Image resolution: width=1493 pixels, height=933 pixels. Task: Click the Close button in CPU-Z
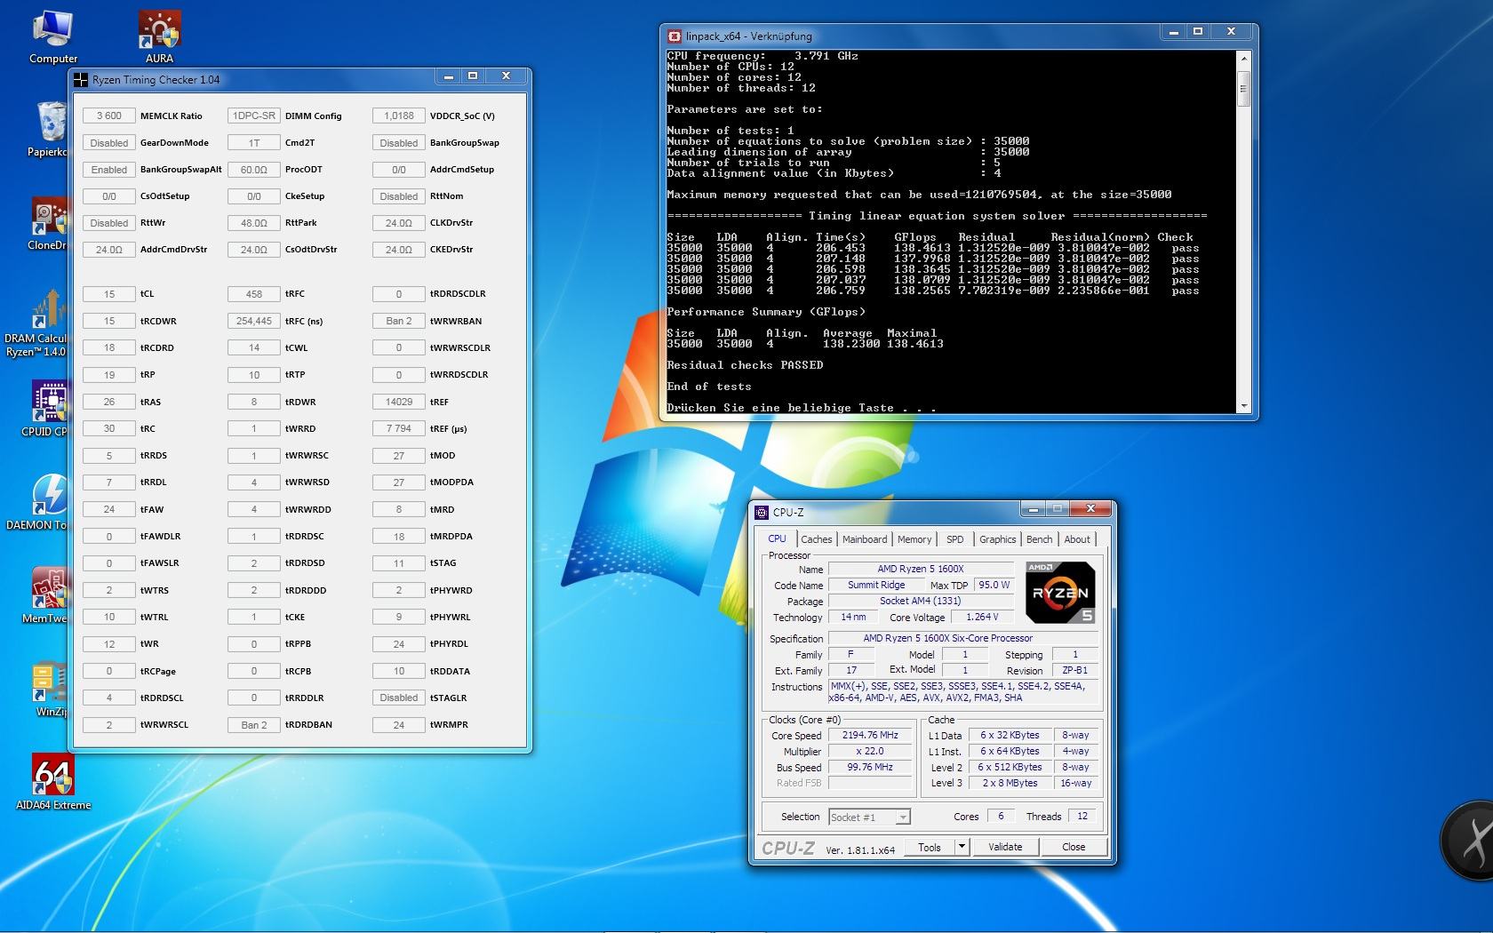[x=1074, y=847]
